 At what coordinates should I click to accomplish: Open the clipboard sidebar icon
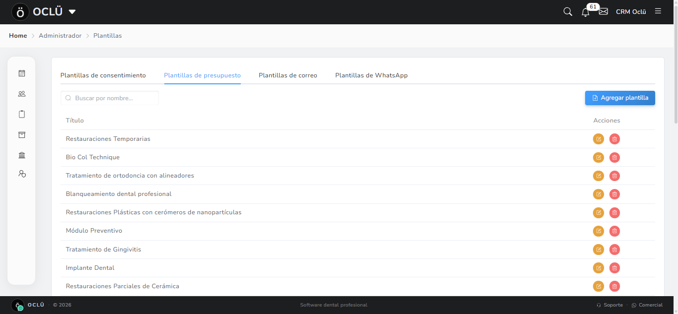21,114
